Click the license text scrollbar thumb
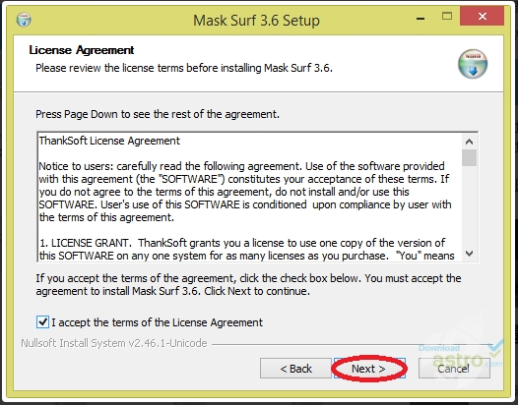Viewport: 518px width, 405px height. [469, 157]
